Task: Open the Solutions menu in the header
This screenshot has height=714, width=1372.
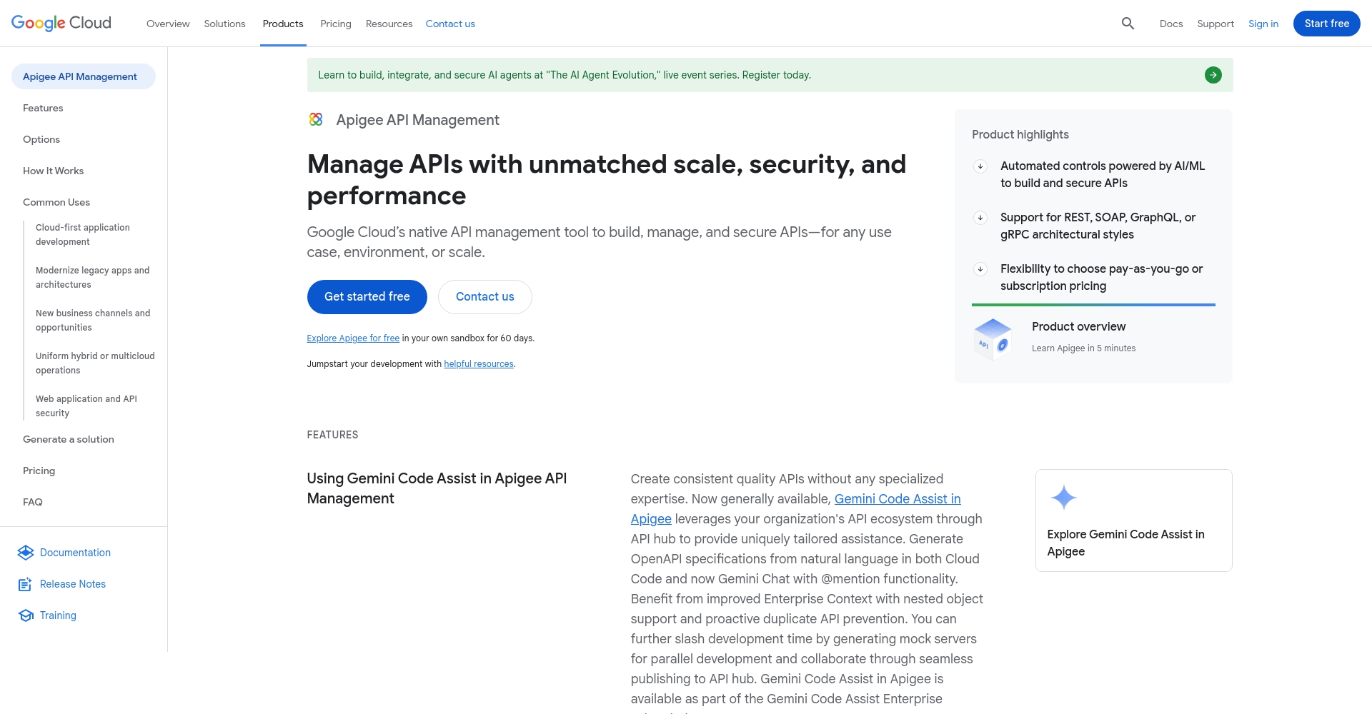Action: pyautogui.click(x=224, y=24)
